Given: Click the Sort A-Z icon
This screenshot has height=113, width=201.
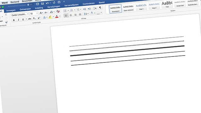Looking at the screenshot, I should pos(95,8).
